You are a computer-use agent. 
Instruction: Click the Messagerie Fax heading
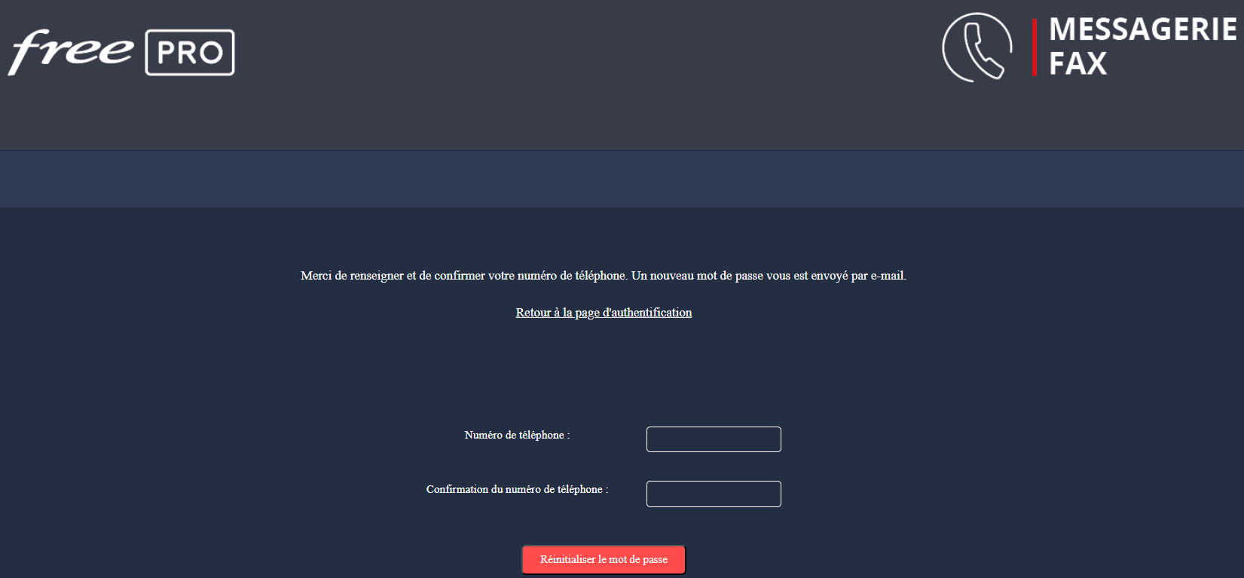click(x=1142, y=47)
